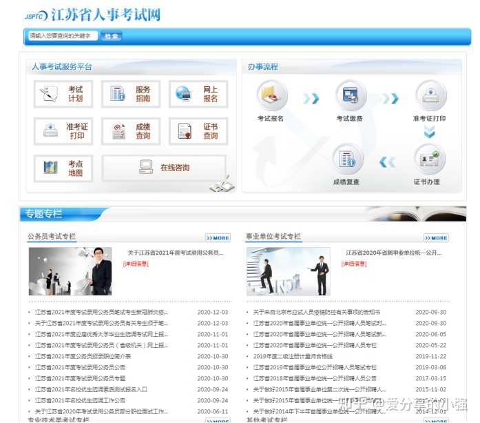Expand MORE for 公务员考试专栏

pyautogui.click(x=218, y=238)
